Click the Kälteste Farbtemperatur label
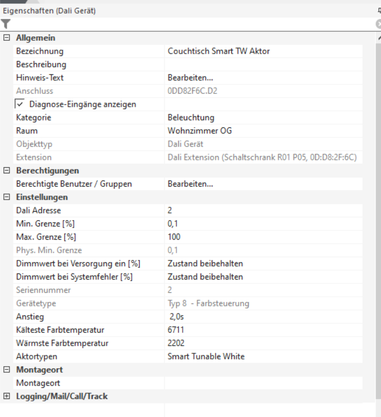The height and width of the screenshot is (417, 381). (x=60, y=330)
